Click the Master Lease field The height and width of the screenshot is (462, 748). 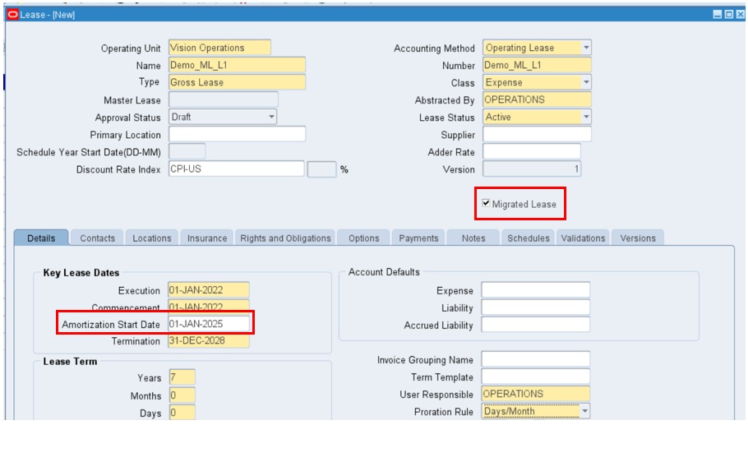click(x=224, y=99)
